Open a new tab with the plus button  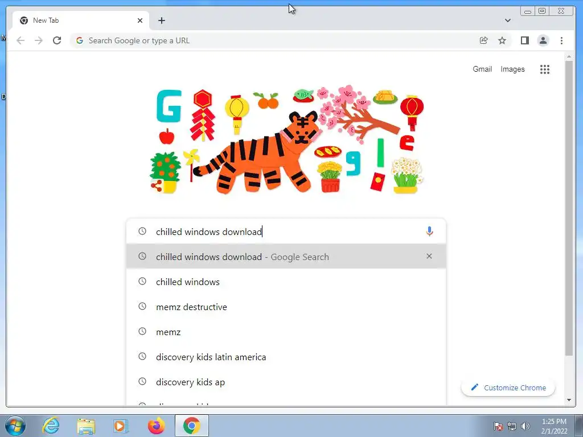[161, 20]
